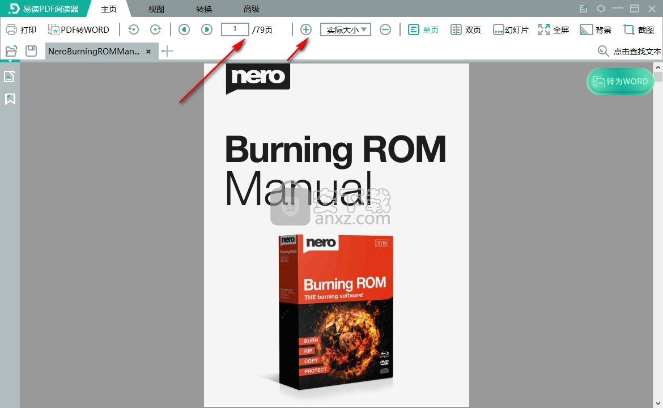
Task: Open the 转换 tab
Action: [204, 9]
